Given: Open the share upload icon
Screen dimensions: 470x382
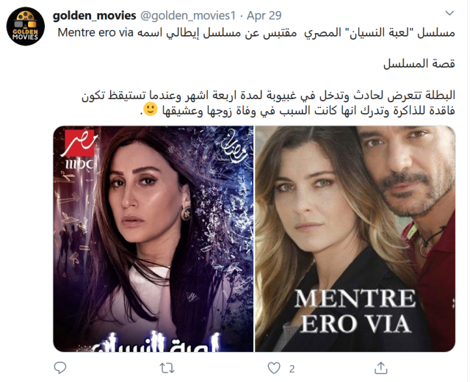Looking at the screenshot, I should click(x=380, y=367).
